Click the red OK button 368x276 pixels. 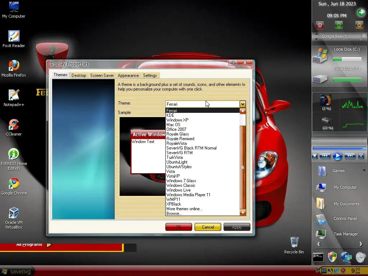[179, 227]
